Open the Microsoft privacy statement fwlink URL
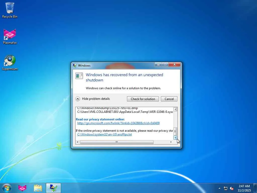 pos(118,123)
